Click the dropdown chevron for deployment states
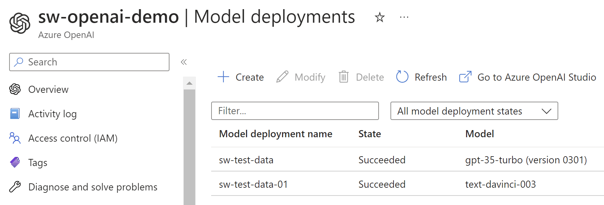The height and width of the screenshot is (205, 604). tap(546, 111)
